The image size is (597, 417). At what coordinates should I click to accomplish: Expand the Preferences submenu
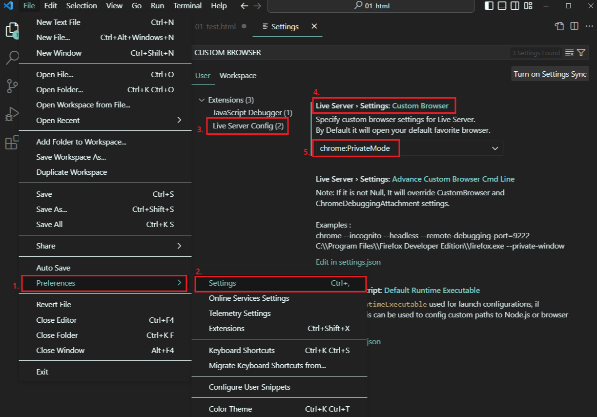104,283
